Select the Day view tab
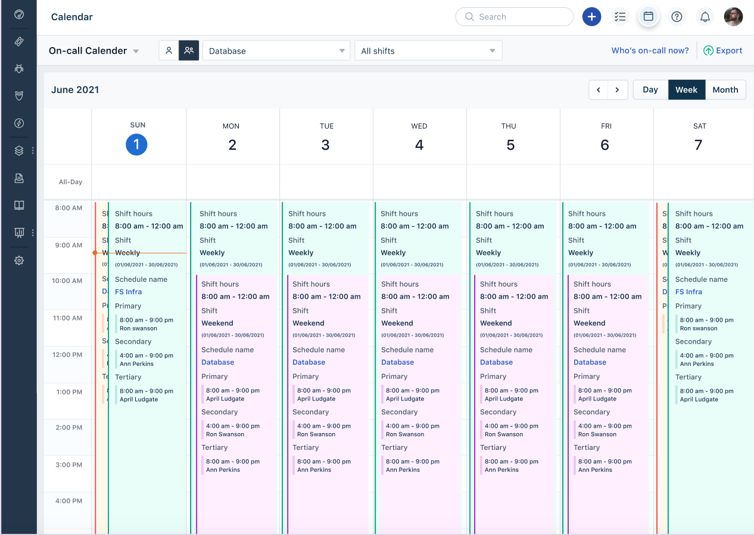This screenshot has width=754, height=535. (650, 89)
